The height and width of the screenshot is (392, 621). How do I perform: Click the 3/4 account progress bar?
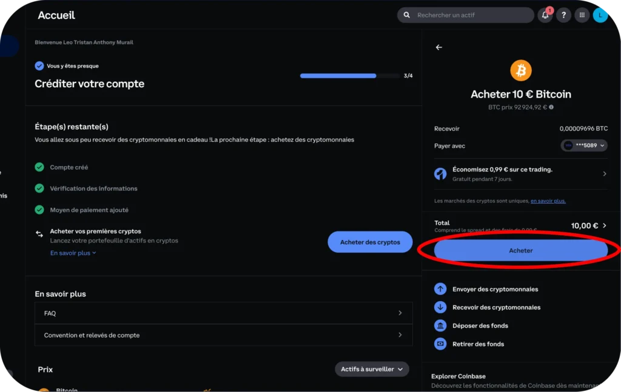[x=350, y=76]
